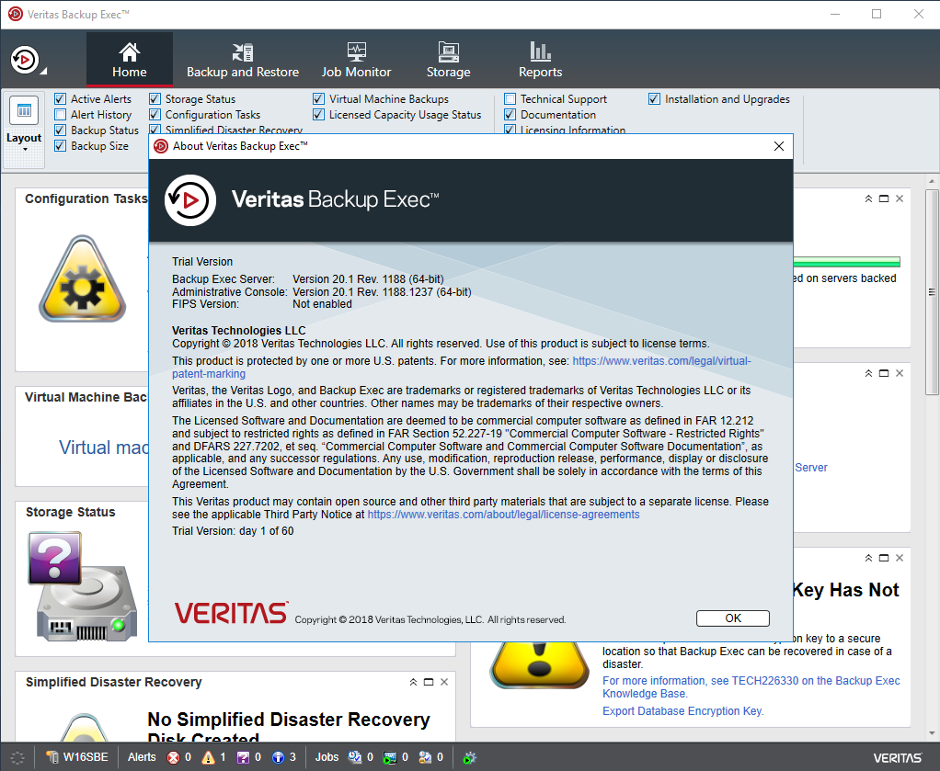Click informational alerts icon in status bar
The width and height of the screenshot is (940, 771).
(x=278, y=757)
